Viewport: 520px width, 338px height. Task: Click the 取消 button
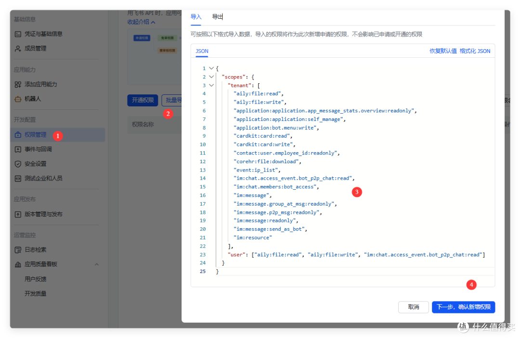pyautogui.click(x=414, y=307)
